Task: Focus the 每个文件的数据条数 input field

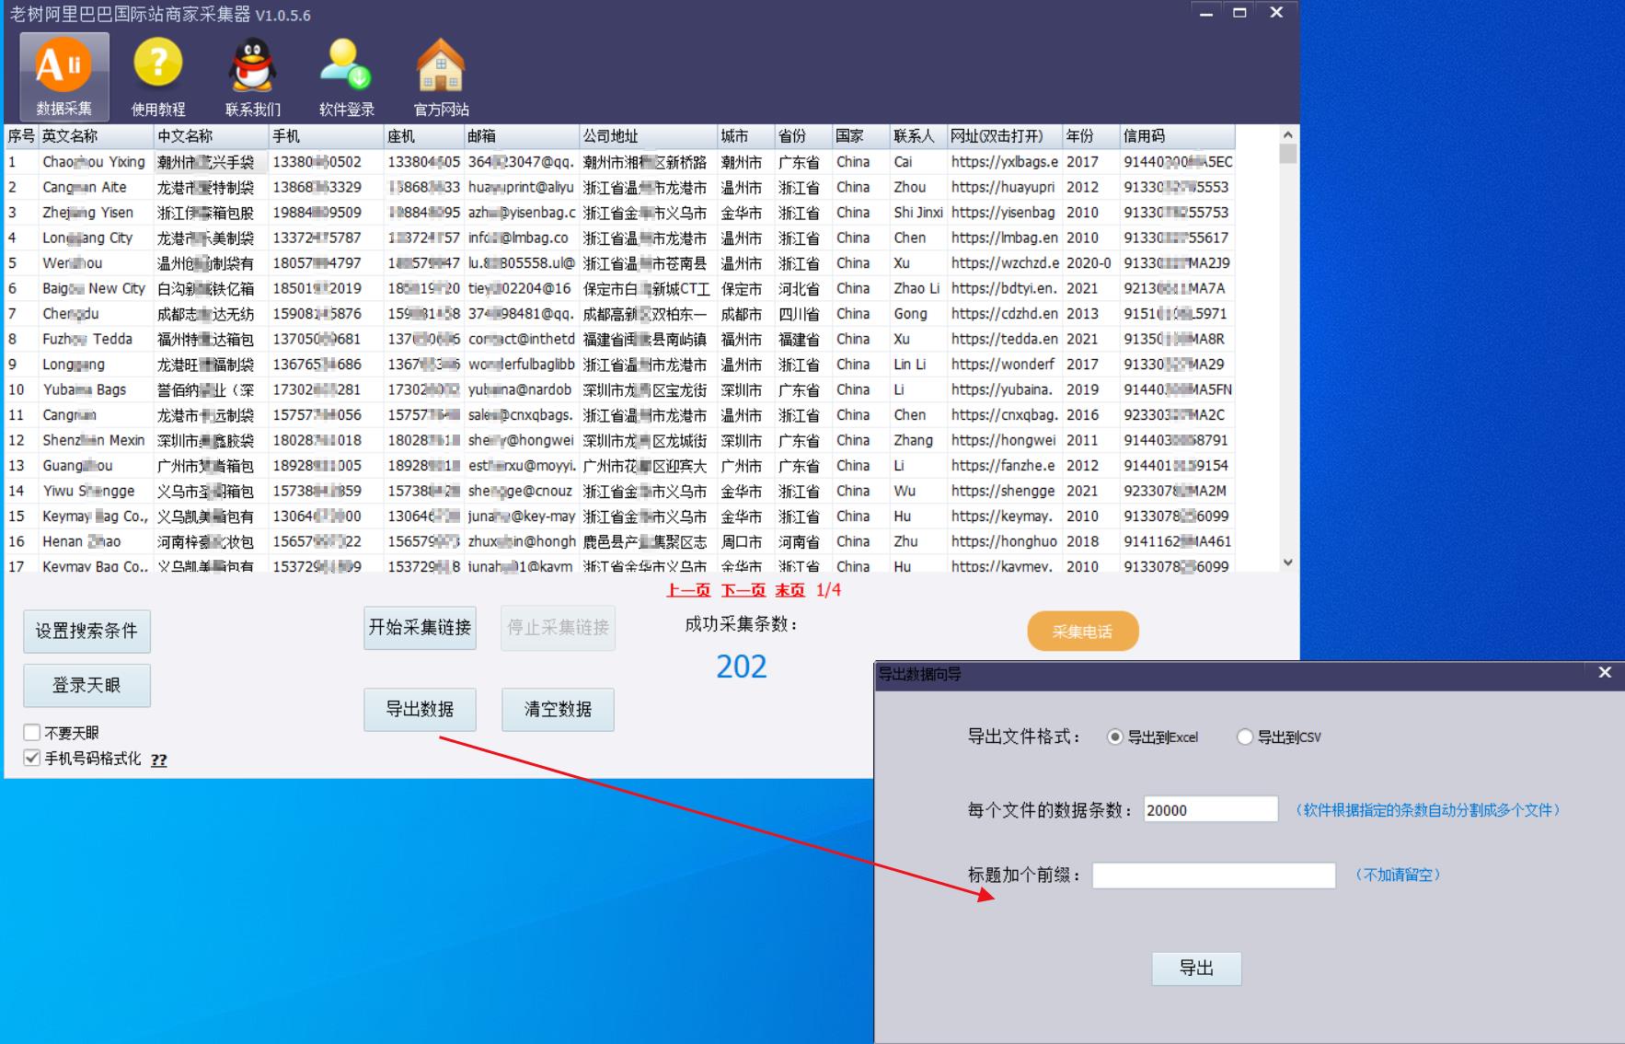Action: [1211, 809]
